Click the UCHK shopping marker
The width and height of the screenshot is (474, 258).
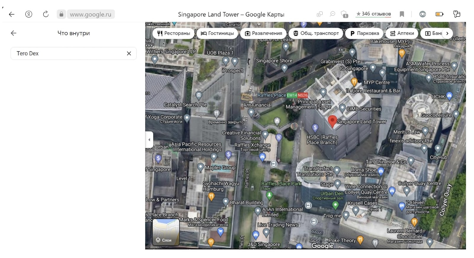pos(449,95)
